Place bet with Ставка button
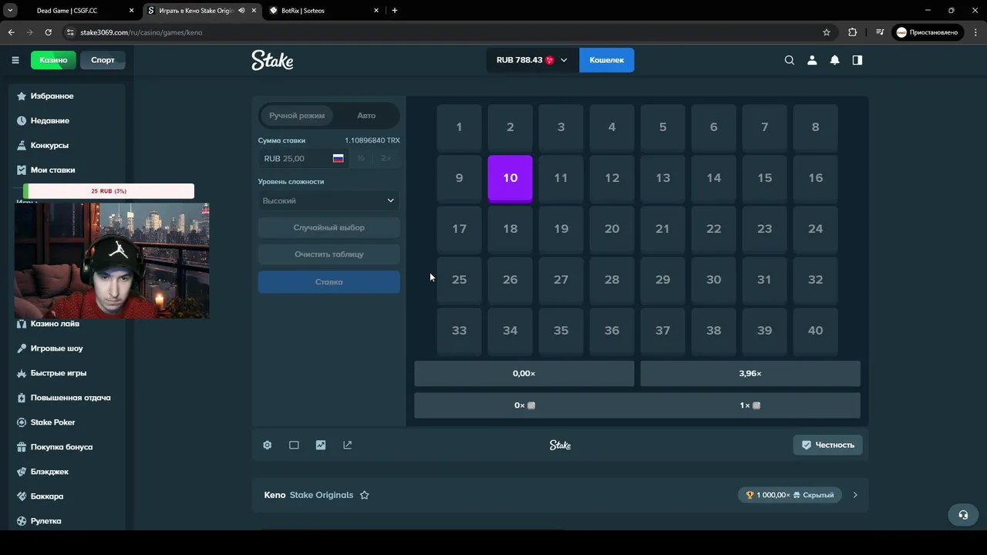Image resolution: width=987 pixels, height=555 pixels. point(329,282)
